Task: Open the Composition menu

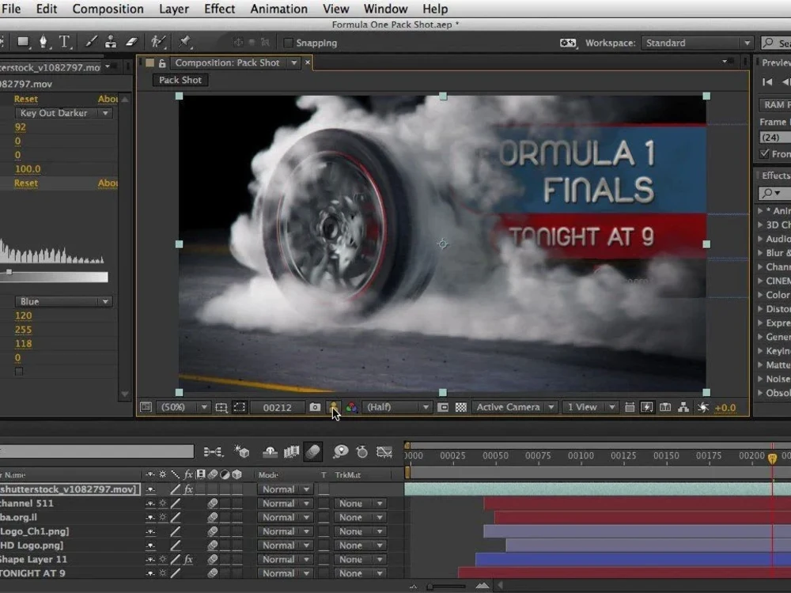Action: pos(108,9)
